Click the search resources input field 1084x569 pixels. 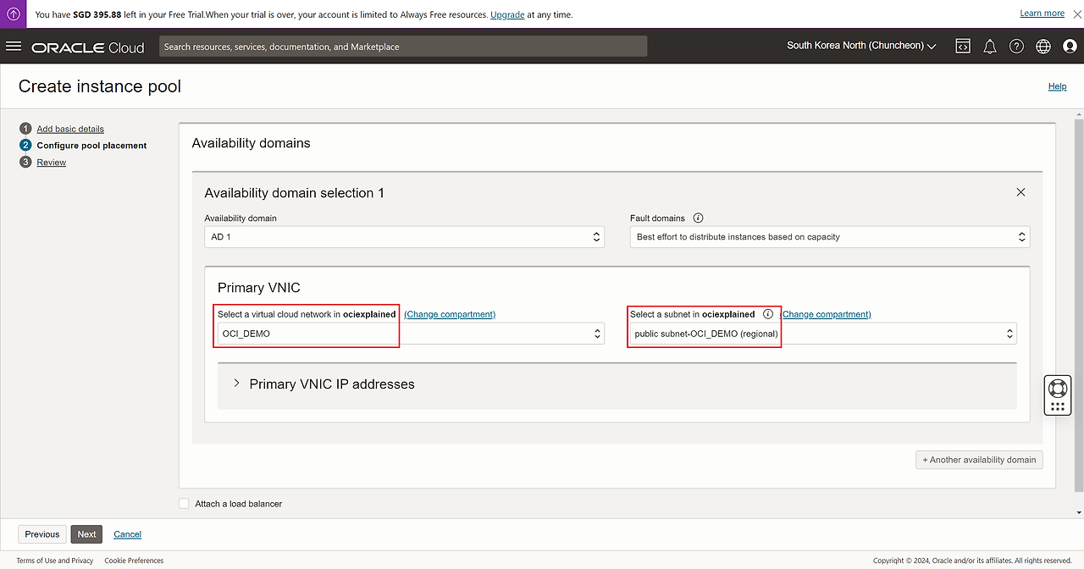tap(402, 47)
